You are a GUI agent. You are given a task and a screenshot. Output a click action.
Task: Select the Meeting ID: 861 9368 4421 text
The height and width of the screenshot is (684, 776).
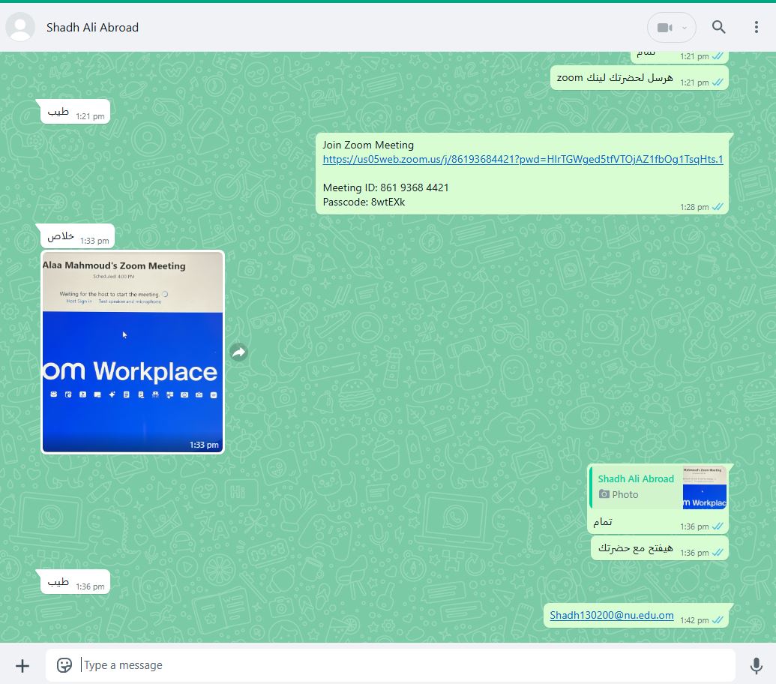coord(385,187)
